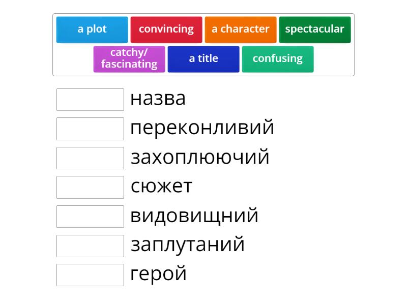This screenshot has width=407, height=305.
Task: Select the dark green 'spectacular' tile
Action: (315, 29)
